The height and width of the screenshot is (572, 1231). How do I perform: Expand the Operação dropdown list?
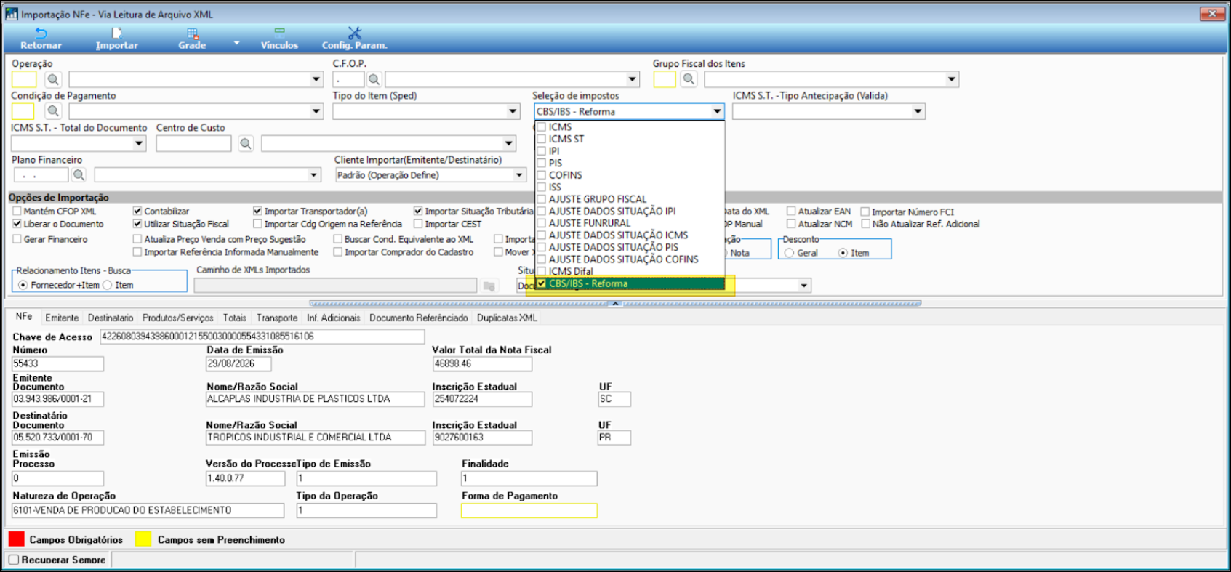pos(316,79)
